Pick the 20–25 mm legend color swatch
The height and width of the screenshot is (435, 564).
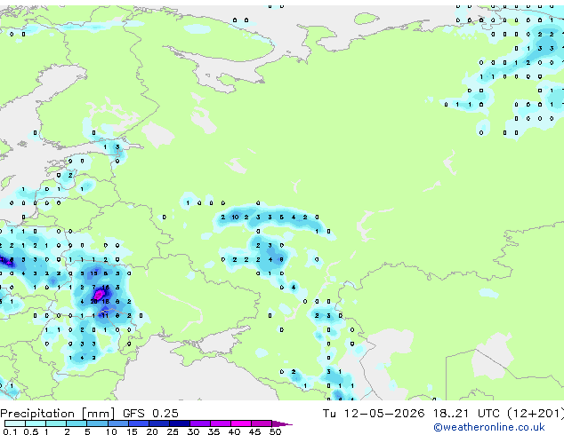159,423
